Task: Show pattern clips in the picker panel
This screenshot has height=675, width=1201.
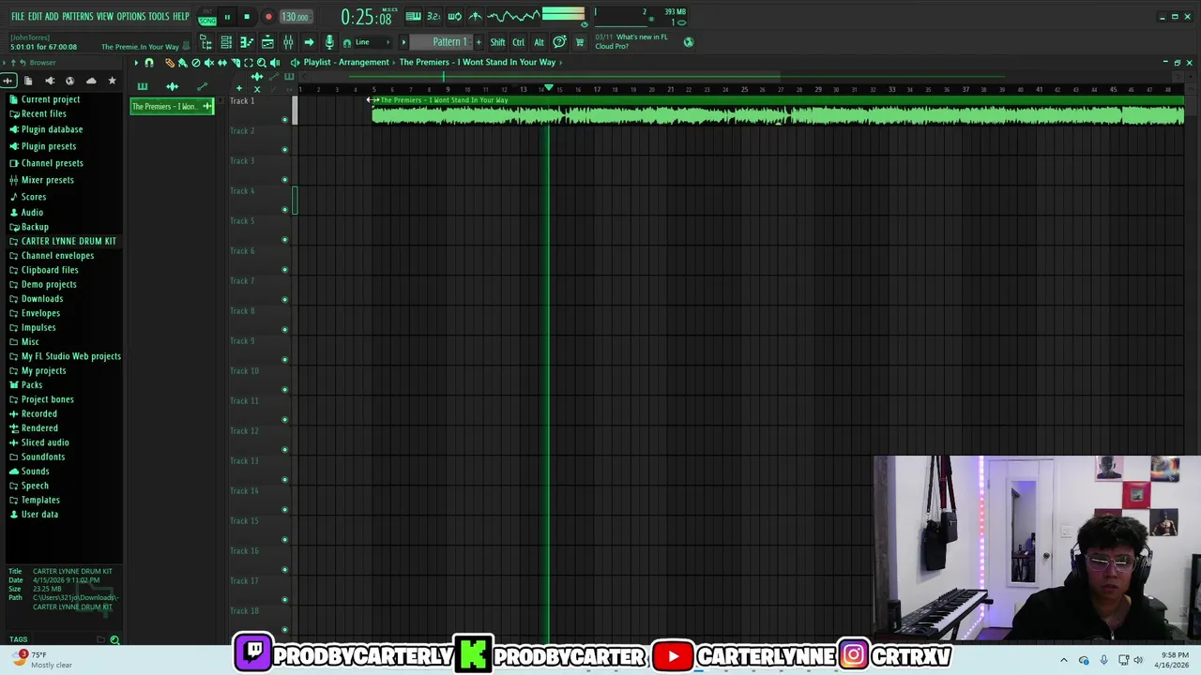Action: [x=143, y=86]
